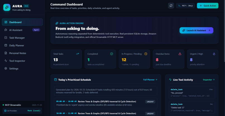Click the Agent badge beside AI Assistant
This screenshot has width=225, height=116.
click(x=36, y=30)
